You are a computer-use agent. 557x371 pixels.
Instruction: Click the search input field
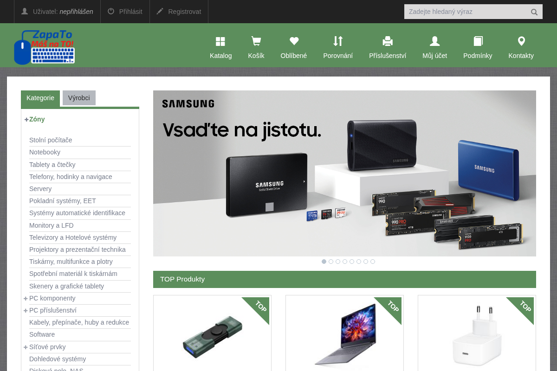coord(467,12)
